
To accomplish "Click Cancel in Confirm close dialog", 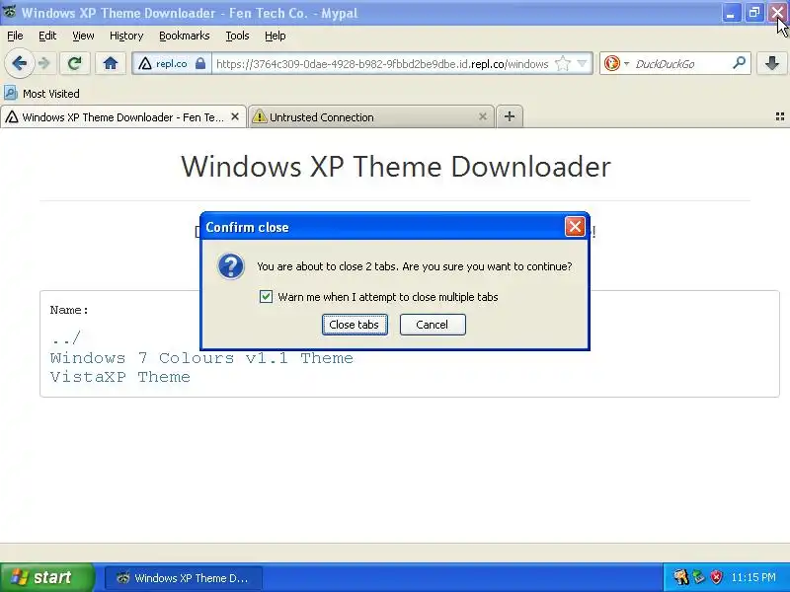I will pos(433,325).
